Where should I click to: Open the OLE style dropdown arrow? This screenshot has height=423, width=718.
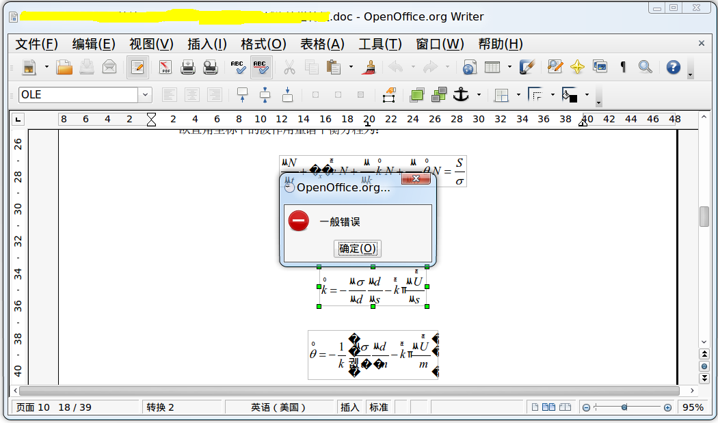145,95
